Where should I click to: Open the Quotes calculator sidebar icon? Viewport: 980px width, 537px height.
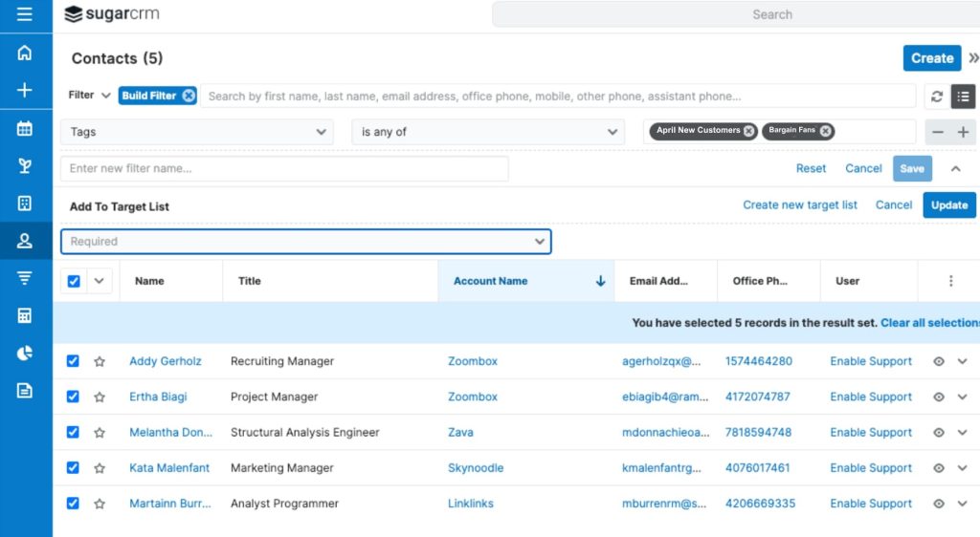click(x=24, y=315)
